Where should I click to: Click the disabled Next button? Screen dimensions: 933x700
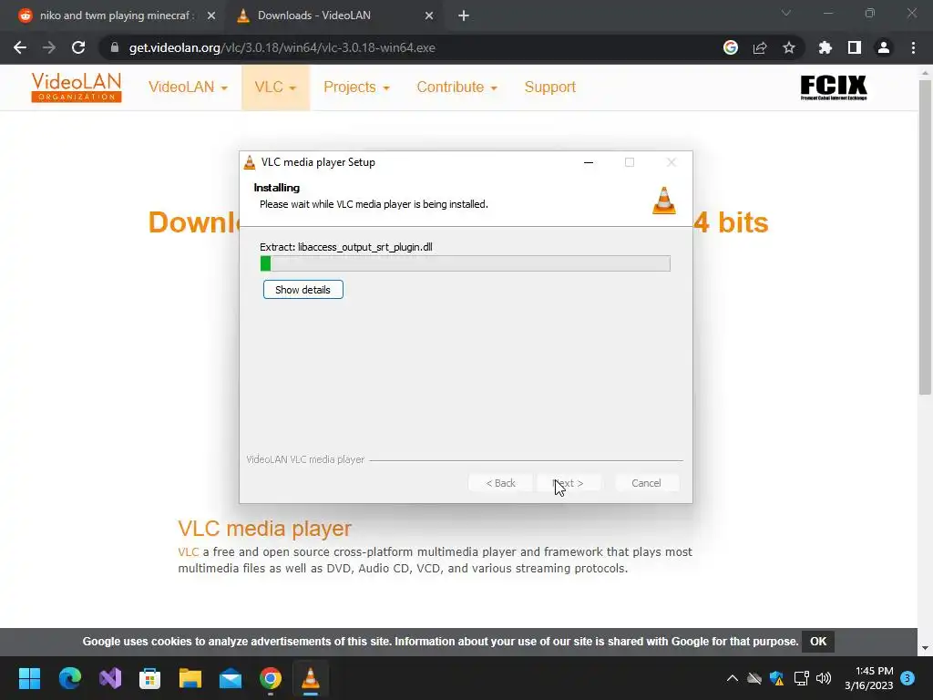tap(569, 483)
